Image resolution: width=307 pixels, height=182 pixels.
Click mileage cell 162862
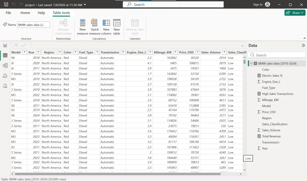(165, 58)
